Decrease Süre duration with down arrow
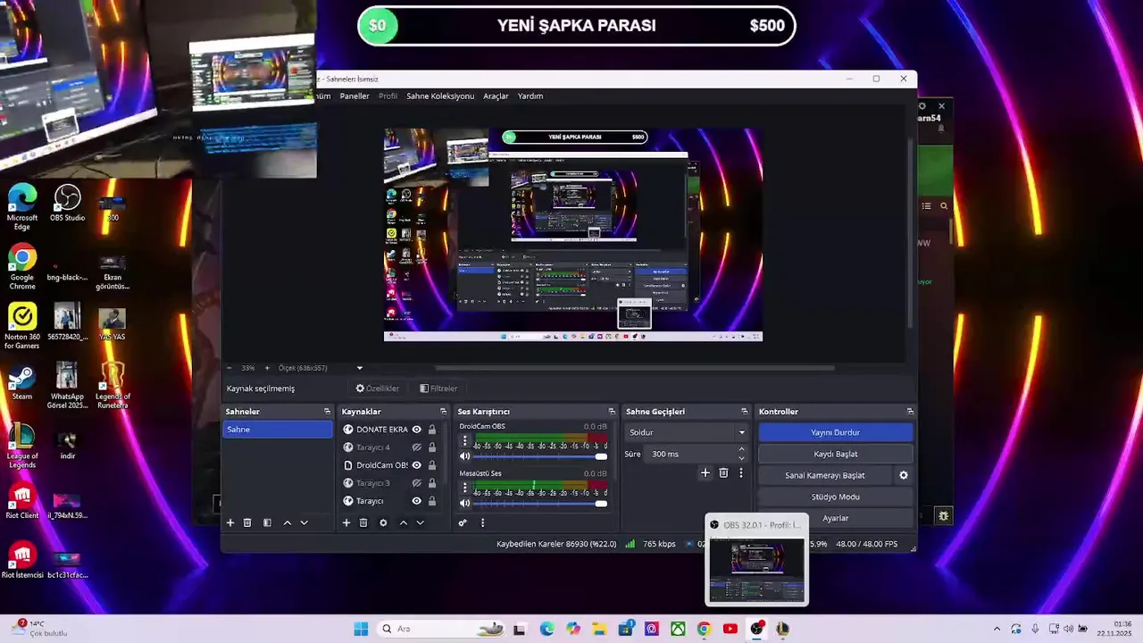Screen dimensions: 1143x643 point(741,458)
